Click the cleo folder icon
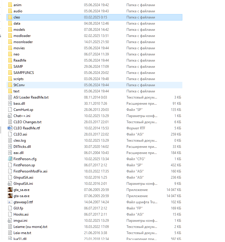Viewport: 225px width, 242px height. (10, 17)
